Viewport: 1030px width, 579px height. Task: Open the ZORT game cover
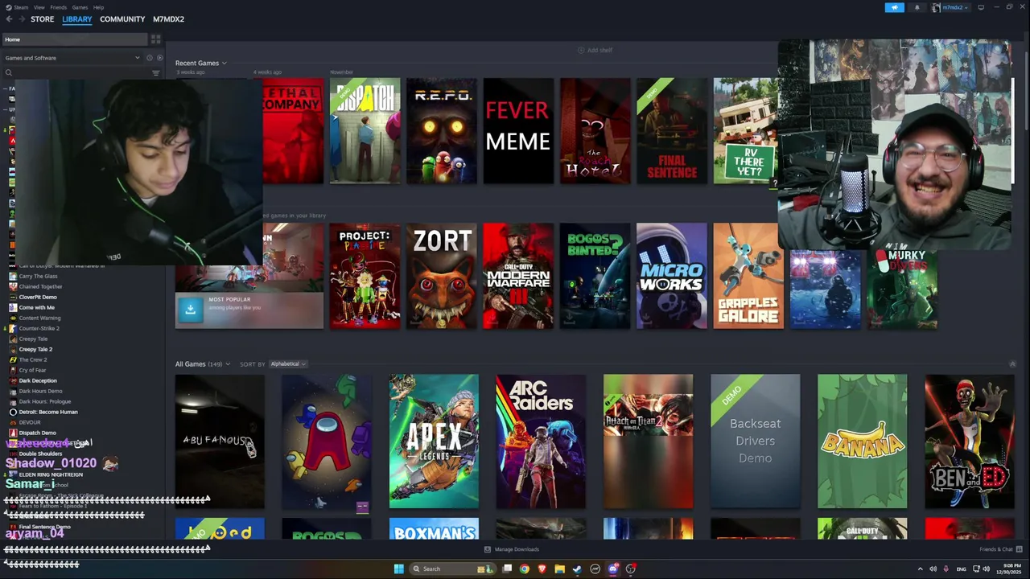click(x=442, y=276)
